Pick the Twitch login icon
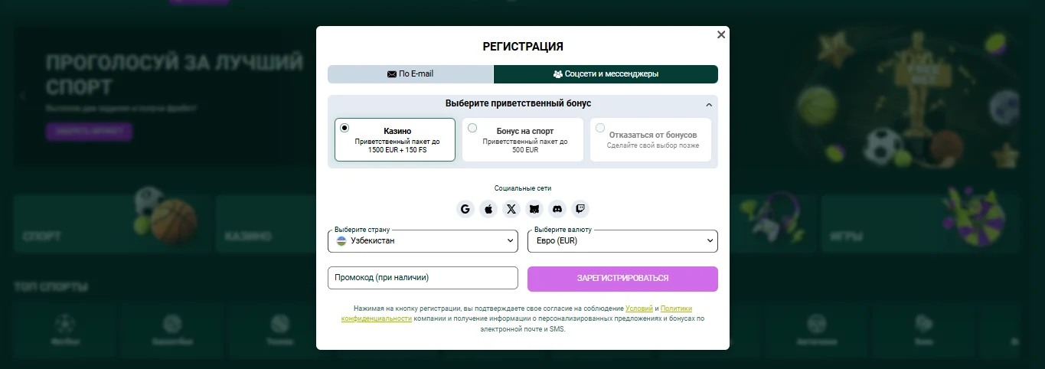The width and height of the screenshot is (1045, 369). tap(580, 209)
